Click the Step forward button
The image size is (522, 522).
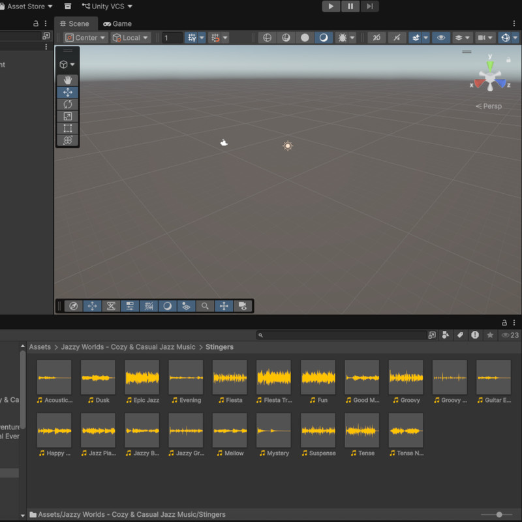(369, 7)
